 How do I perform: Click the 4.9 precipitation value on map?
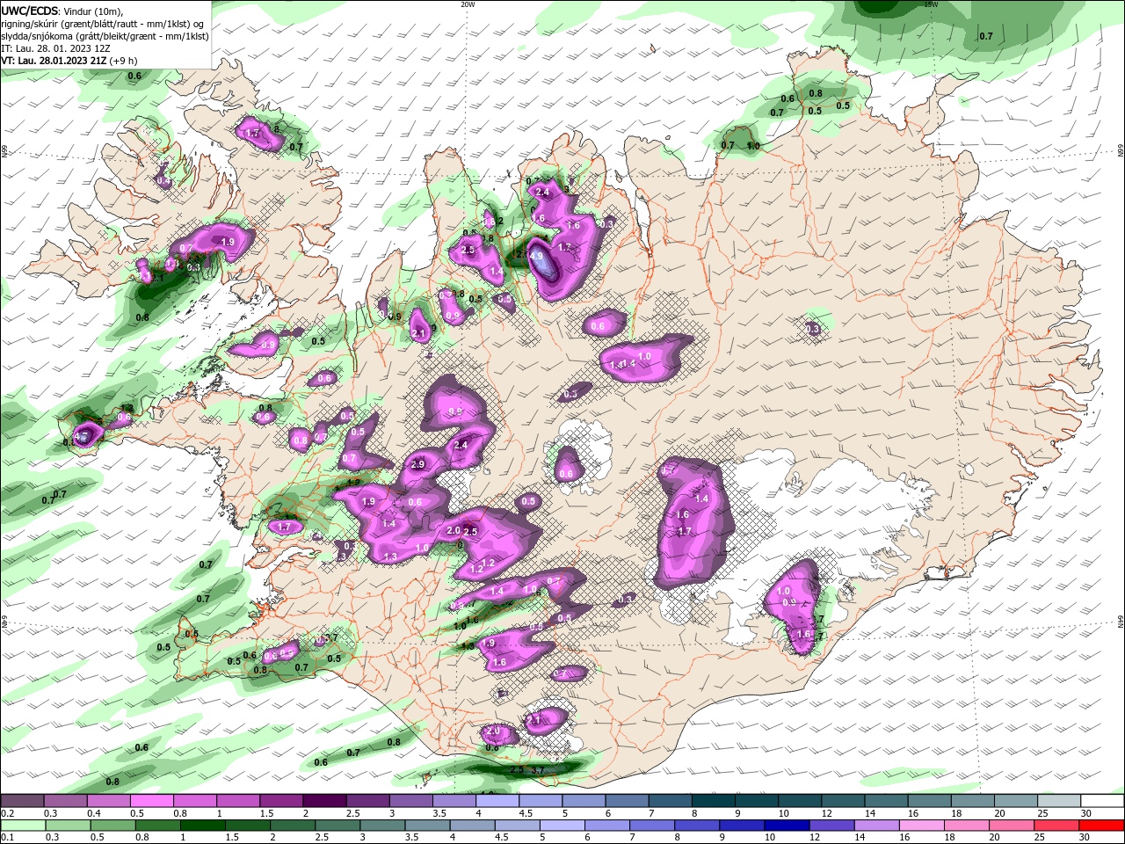click(536, 257)
